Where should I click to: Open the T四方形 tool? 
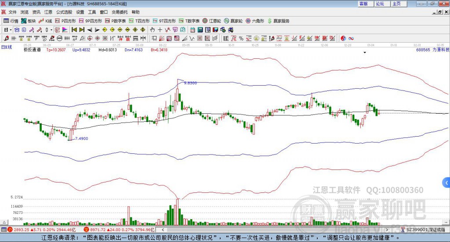pyautogui.click(x=139, y=21)
